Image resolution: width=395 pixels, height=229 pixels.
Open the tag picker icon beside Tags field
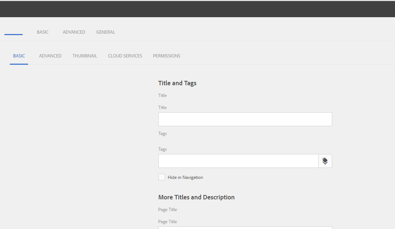(x=325, y=161)
